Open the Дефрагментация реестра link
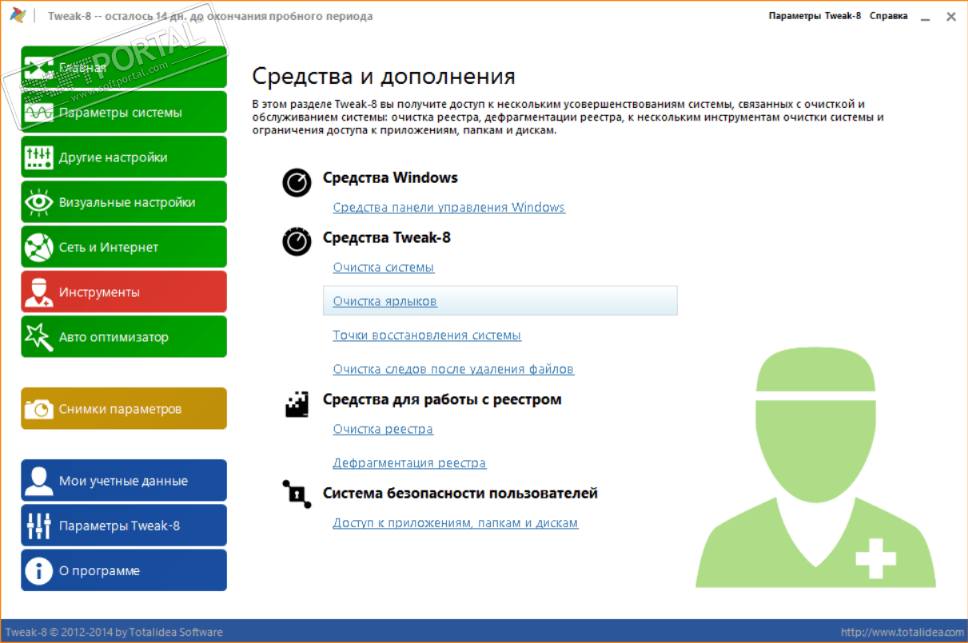This screenshot has height=643, width=968. [x=409, y=463]
